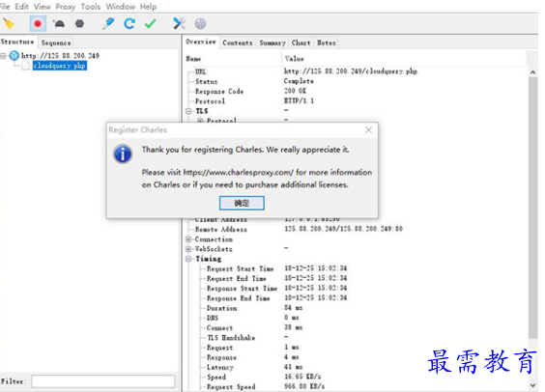The height and width of the screenshot is (392, 545).
Task: Click the globe icon for host 125.88.200.249
Action: [14, 55]
